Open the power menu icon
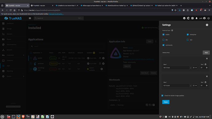Viewport: 212px width, 119px height. click(209, 18)
